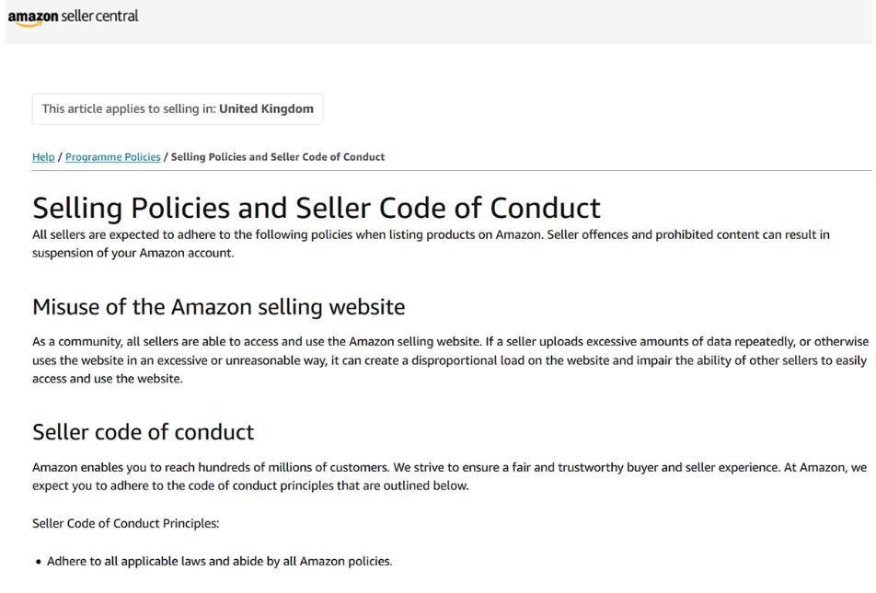The image size is (876, 593).
Task: Select the 'Misuse of the Amazon selling website' heading
Action: pos(218,307)
